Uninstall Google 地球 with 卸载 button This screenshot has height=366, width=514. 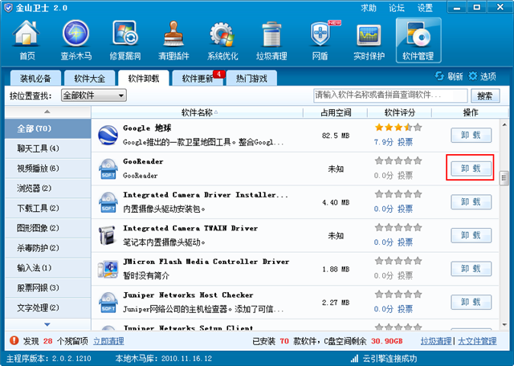pos(471,135)
